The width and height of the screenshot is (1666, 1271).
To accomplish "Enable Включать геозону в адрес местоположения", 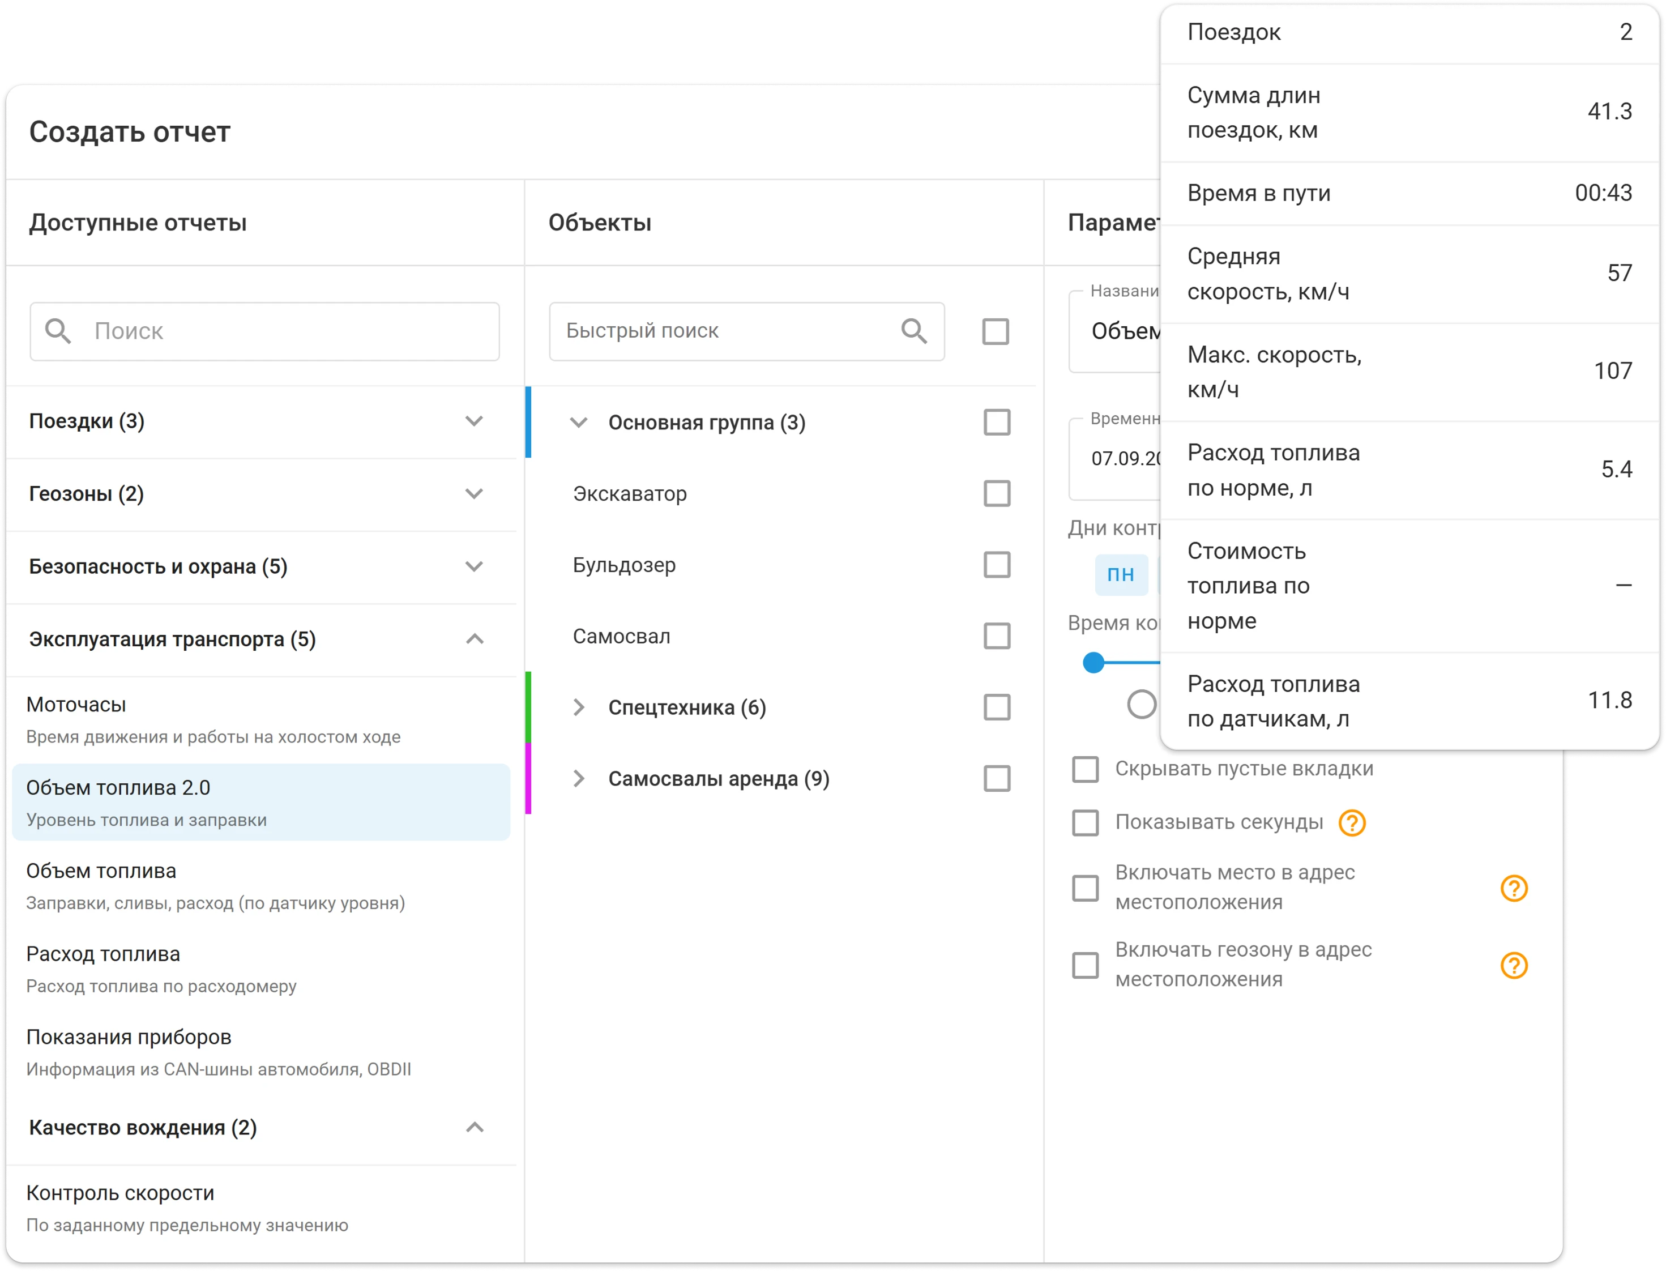I will (x=1085, y=965).
